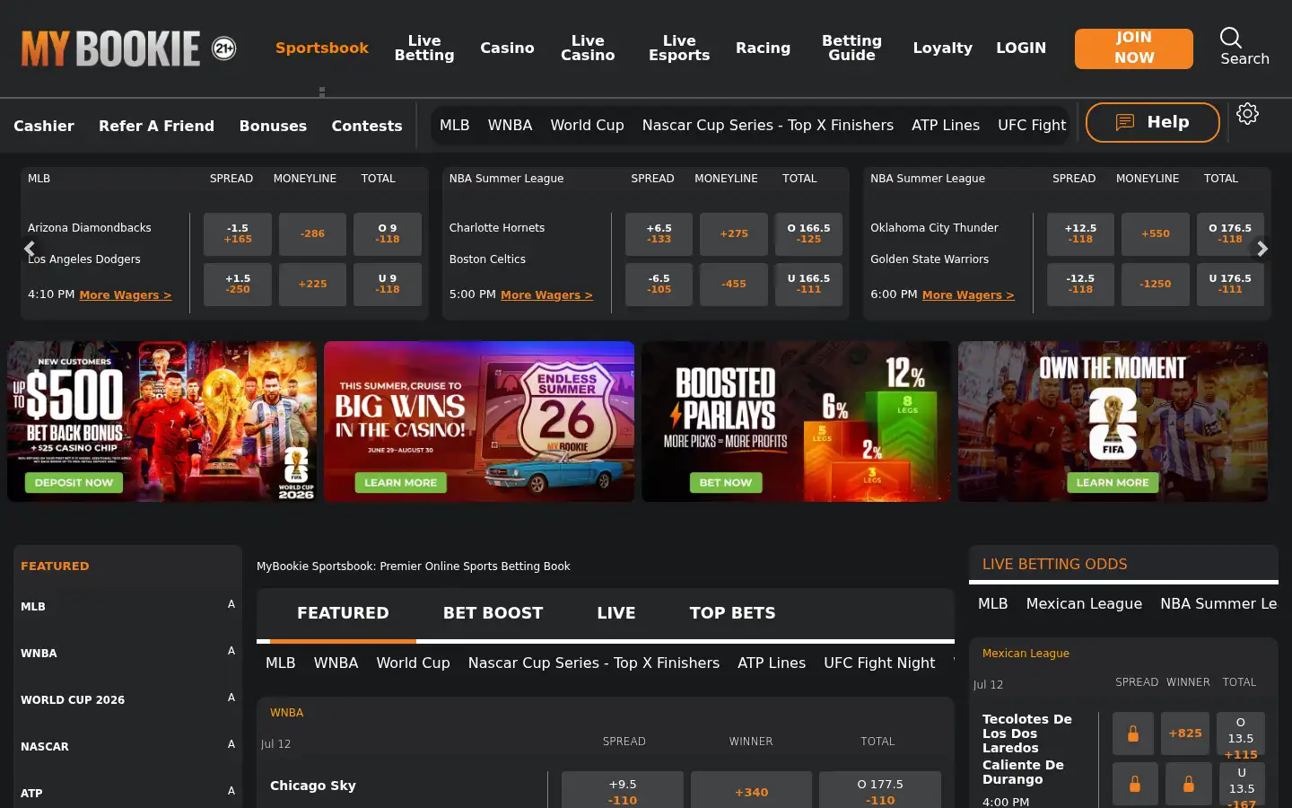
Task: Pick Los Angeles Dodgers +225 moneyline
Action: click(312, 284)
